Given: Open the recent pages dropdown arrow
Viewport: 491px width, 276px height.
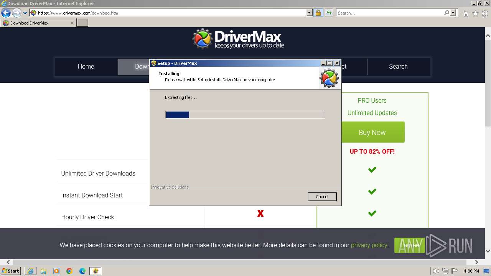Looking at the screenshot, I should click(25, 13).
